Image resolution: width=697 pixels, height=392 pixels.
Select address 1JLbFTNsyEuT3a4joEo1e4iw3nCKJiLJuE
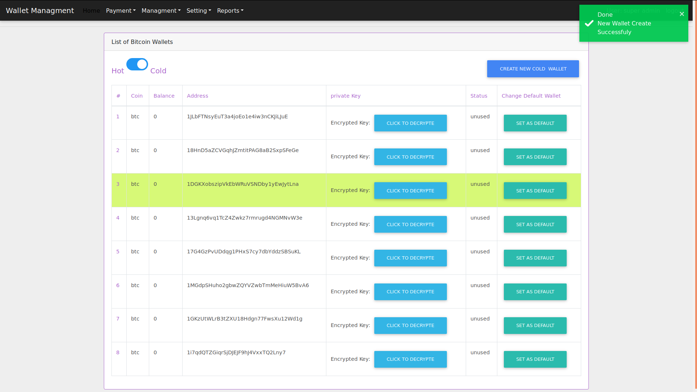237,117
